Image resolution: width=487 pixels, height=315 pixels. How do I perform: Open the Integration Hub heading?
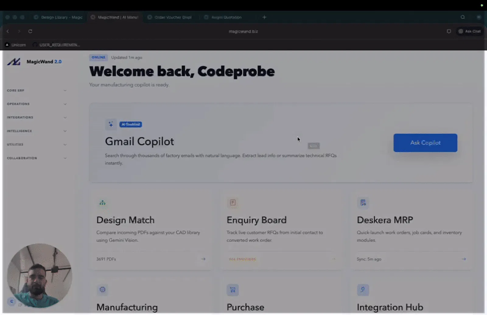390,307
